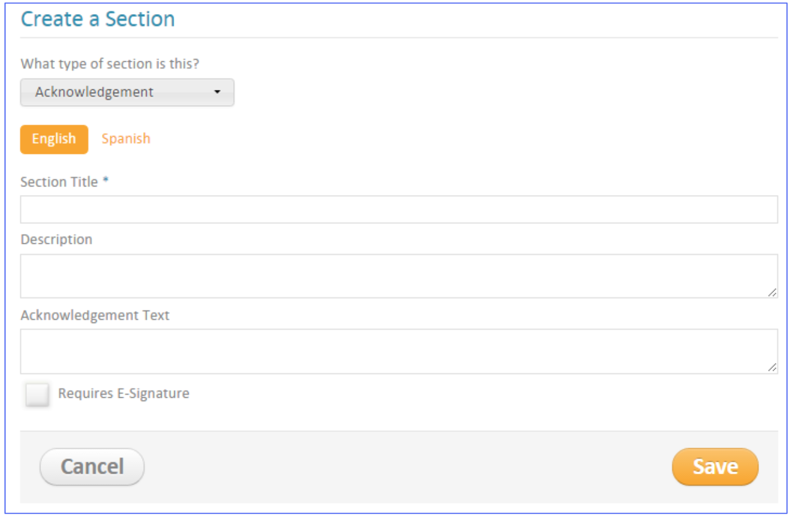This screenshot has width=791, height=518.
Task: Click the Requires E-Signature label text
Action: point(124,393)
